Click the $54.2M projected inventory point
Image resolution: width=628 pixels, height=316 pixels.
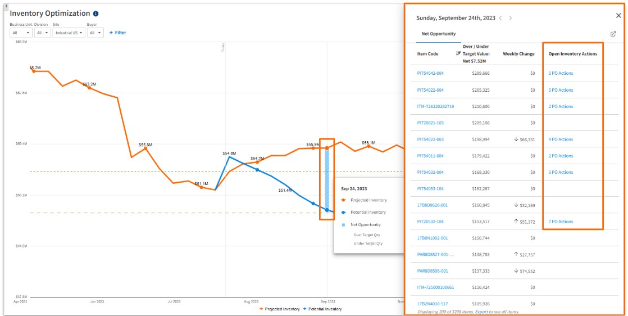257,162
